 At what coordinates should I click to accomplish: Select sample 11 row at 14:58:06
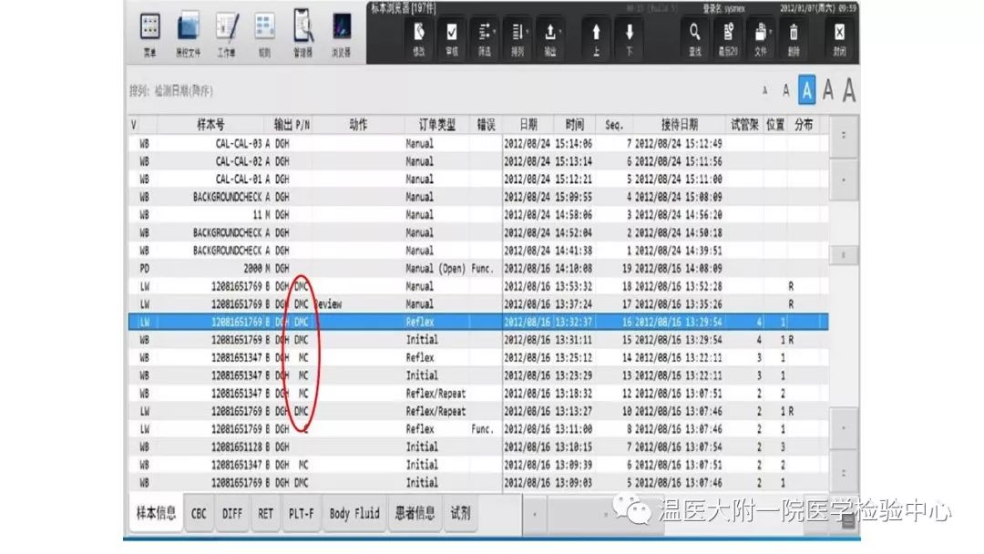[x=478, y=215]
